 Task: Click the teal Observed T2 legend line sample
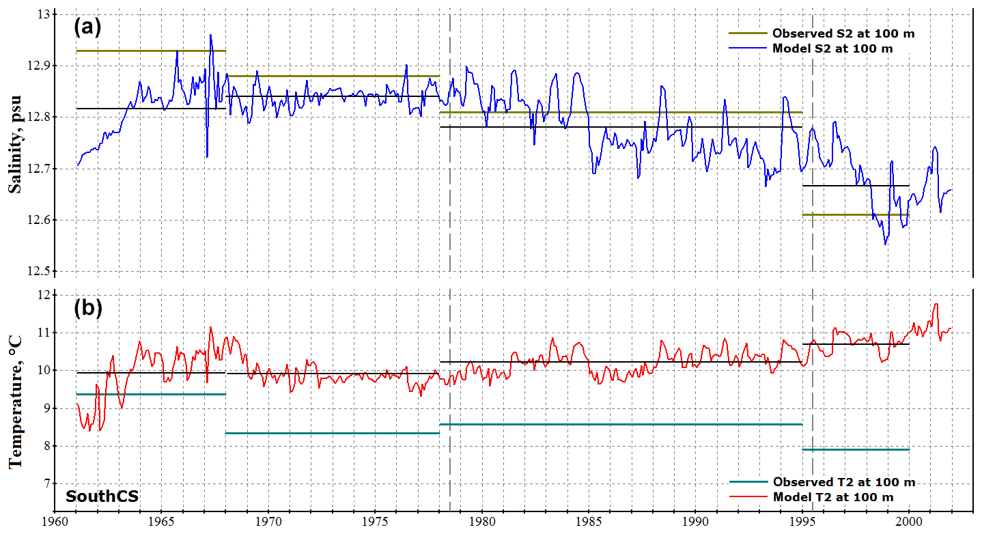[x=749, y=482]
